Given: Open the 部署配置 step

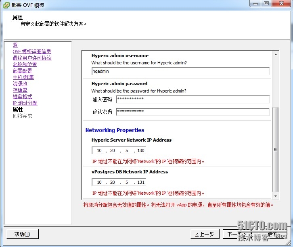Looking at the screenshot, I should (x=22, y=71).
